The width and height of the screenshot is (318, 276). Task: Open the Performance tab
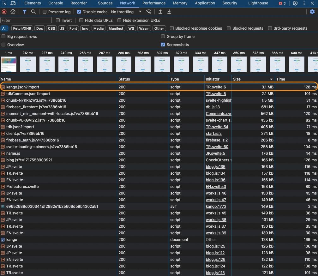pyautogui.click(x=154, y=3)
